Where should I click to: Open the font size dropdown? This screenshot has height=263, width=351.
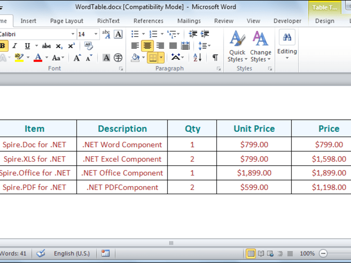pyautogui.click(x=96, y=34)
